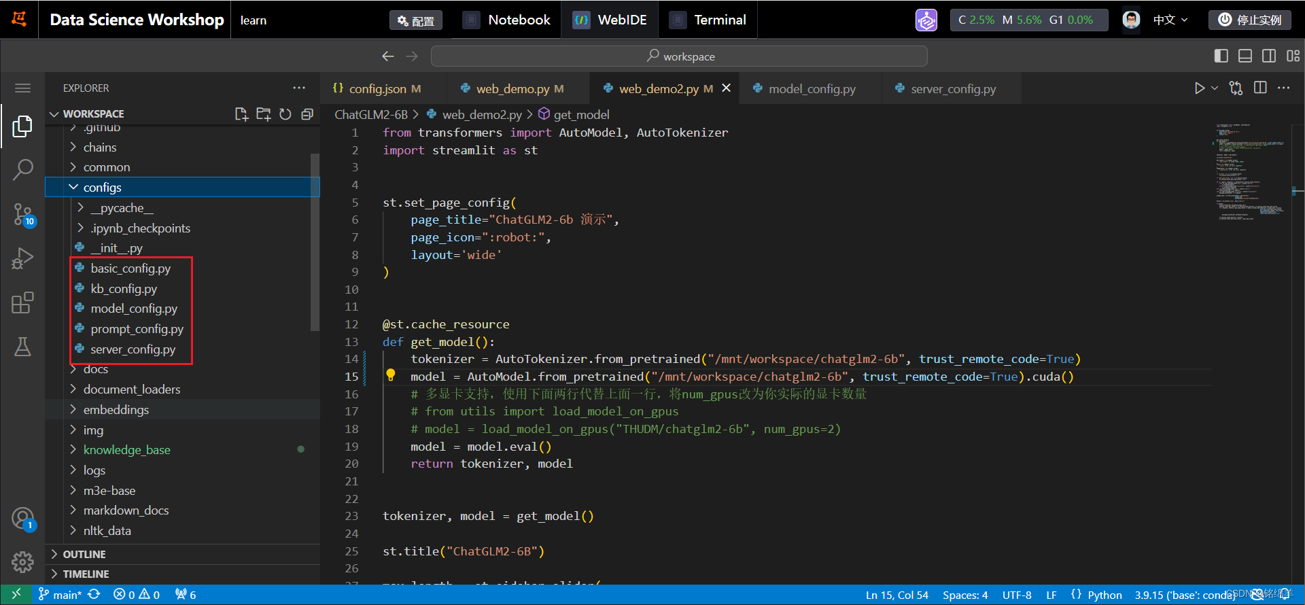Open Explorer more actions ellipsis
This screenshot has height=605, width=1305.
(x=299, y=88)
